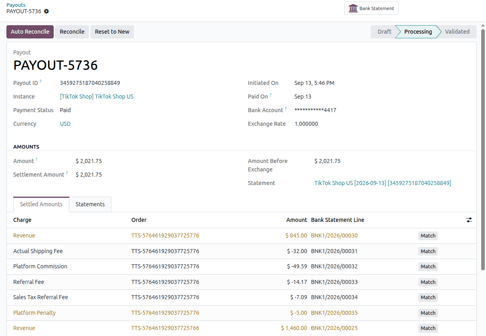Switch to the Statements tab

pyautogui.click(x=90, y=204)
